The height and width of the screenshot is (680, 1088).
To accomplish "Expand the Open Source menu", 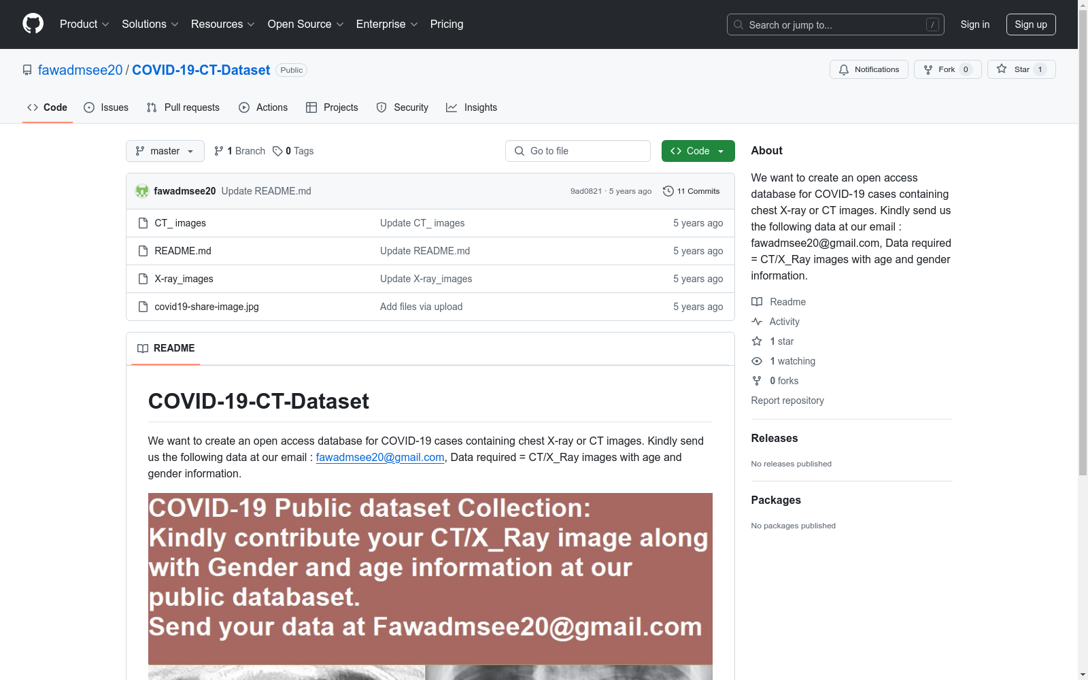I will [306, 24].
